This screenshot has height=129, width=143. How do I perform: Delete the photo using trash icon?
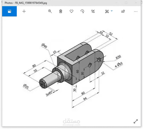click(61, 11)
